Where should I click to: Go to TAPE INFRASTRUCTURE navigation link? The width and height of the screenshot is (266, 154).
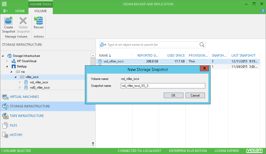coord(27,116)
